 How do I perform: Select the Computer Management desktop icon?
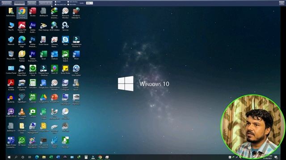click(x=33, y=128)
